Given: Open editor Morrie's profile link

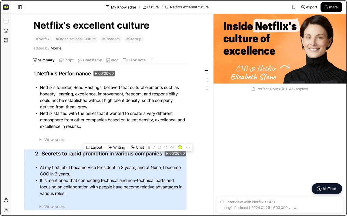Looking at the screenshot, I should [x=56, y=48].
